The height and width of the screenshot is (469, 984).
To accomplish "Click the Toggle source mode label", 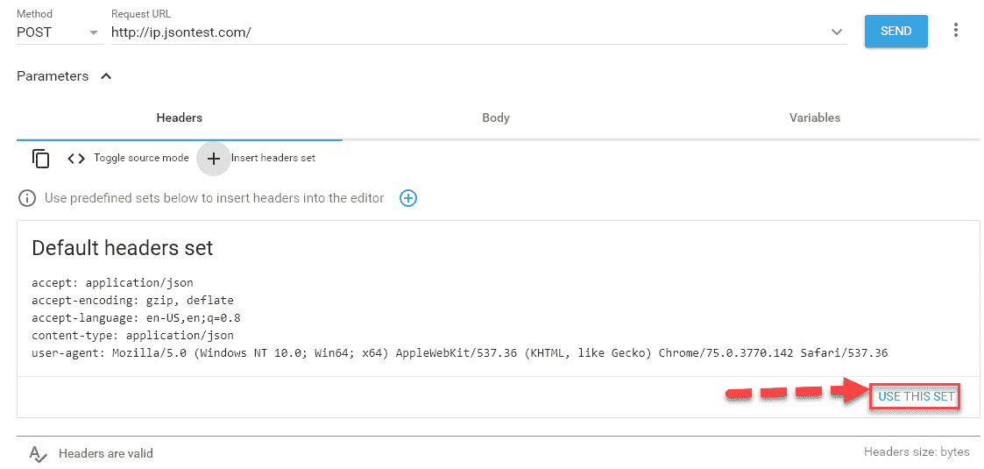I will 141,158.
